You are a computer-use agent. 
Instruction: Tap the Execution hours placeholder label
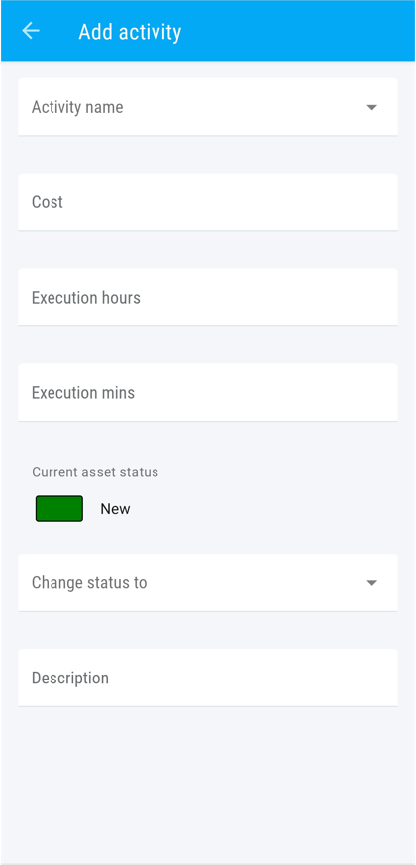click(x=86, y=298)
